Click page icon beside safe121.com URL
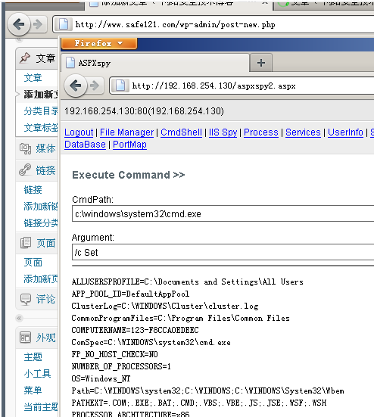This screenshot has height=417, width=374. click(64, 24)
